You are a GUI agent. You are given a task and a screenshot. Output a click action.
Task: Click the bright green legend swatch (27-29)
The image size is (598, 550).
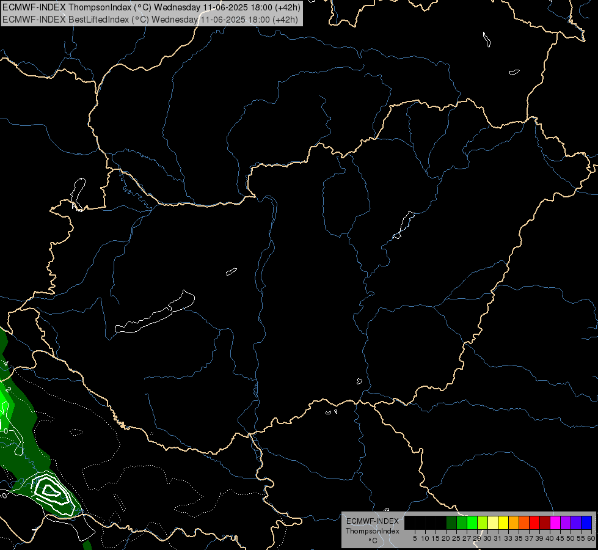tap(472, 522)
